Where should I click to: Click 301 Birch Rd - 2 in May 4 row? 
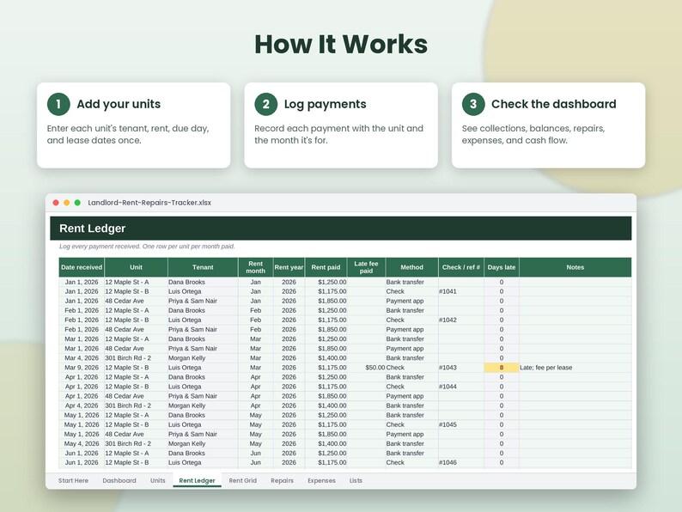pos(136,443)
